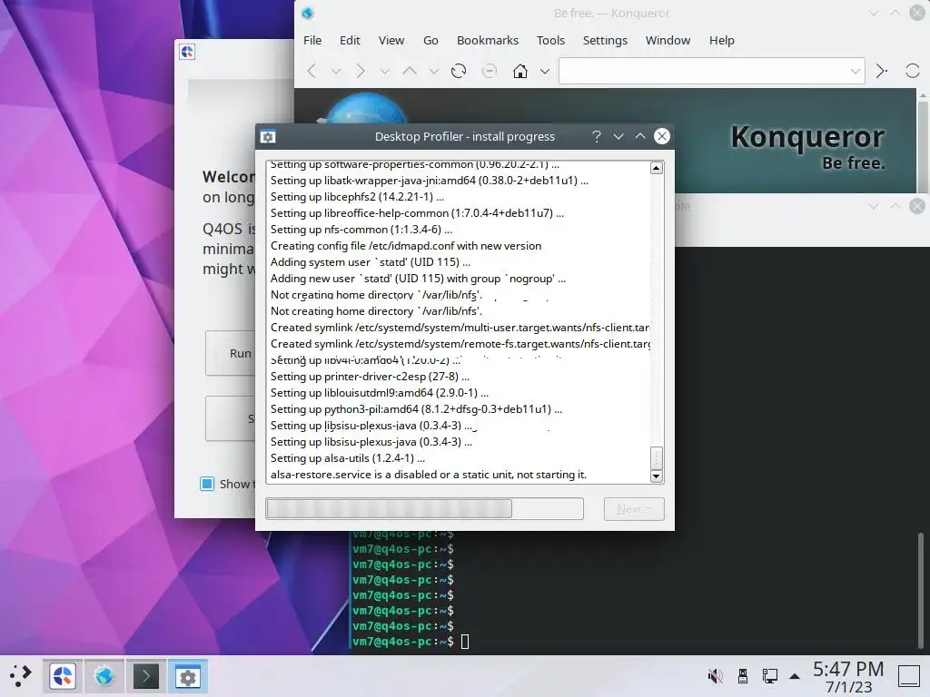Click the Run button in Welcome window
The width and height of the screenshot is (930, 697).
[x=232, y=353]
